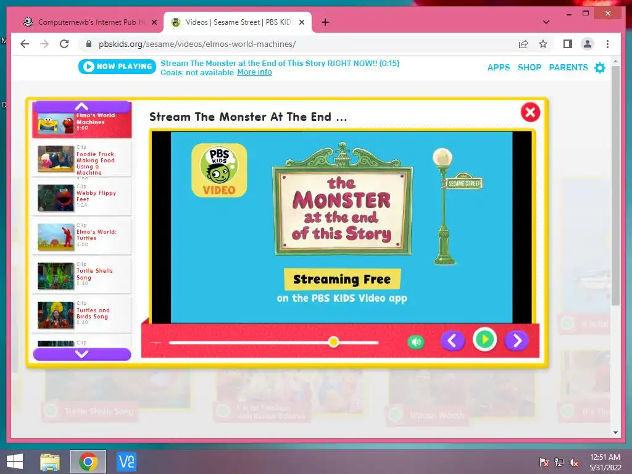The image size is (632, 474).
Task: Click the Streaming Free banner in the video
Action: (342, 280)
